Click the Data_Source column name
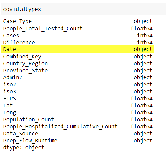 [21, 134]
